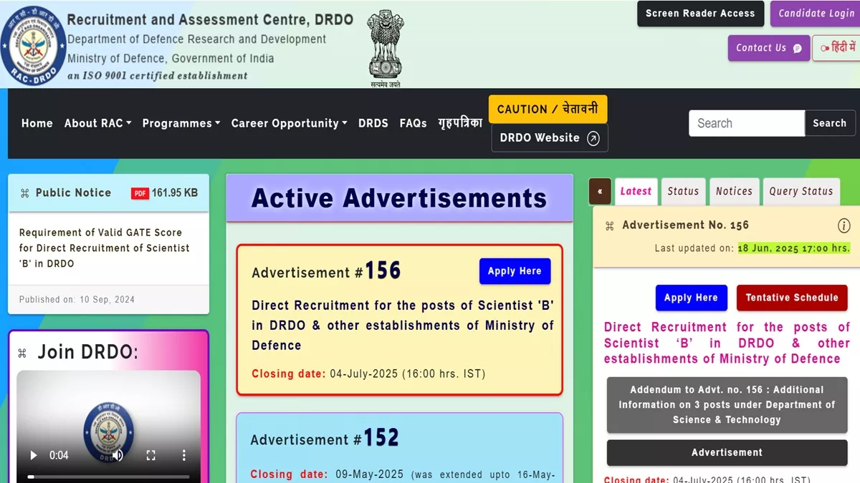Click the 161.95 KB file size text
The width and height of the screenshot is (860, 483).
175,193
